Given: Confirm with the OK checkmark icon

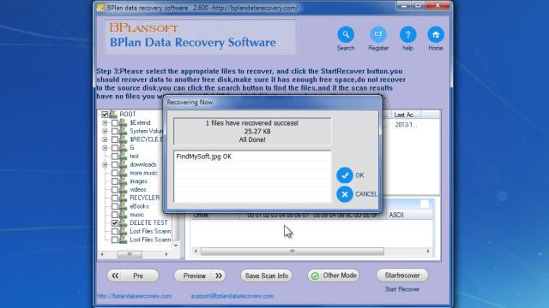Looking at the screenshot, I should pyautogui.click(x=345, y=175).
